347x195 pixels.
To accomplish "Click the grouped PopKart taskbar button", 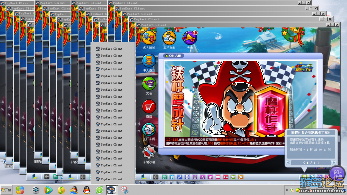I will coord(111,190).
